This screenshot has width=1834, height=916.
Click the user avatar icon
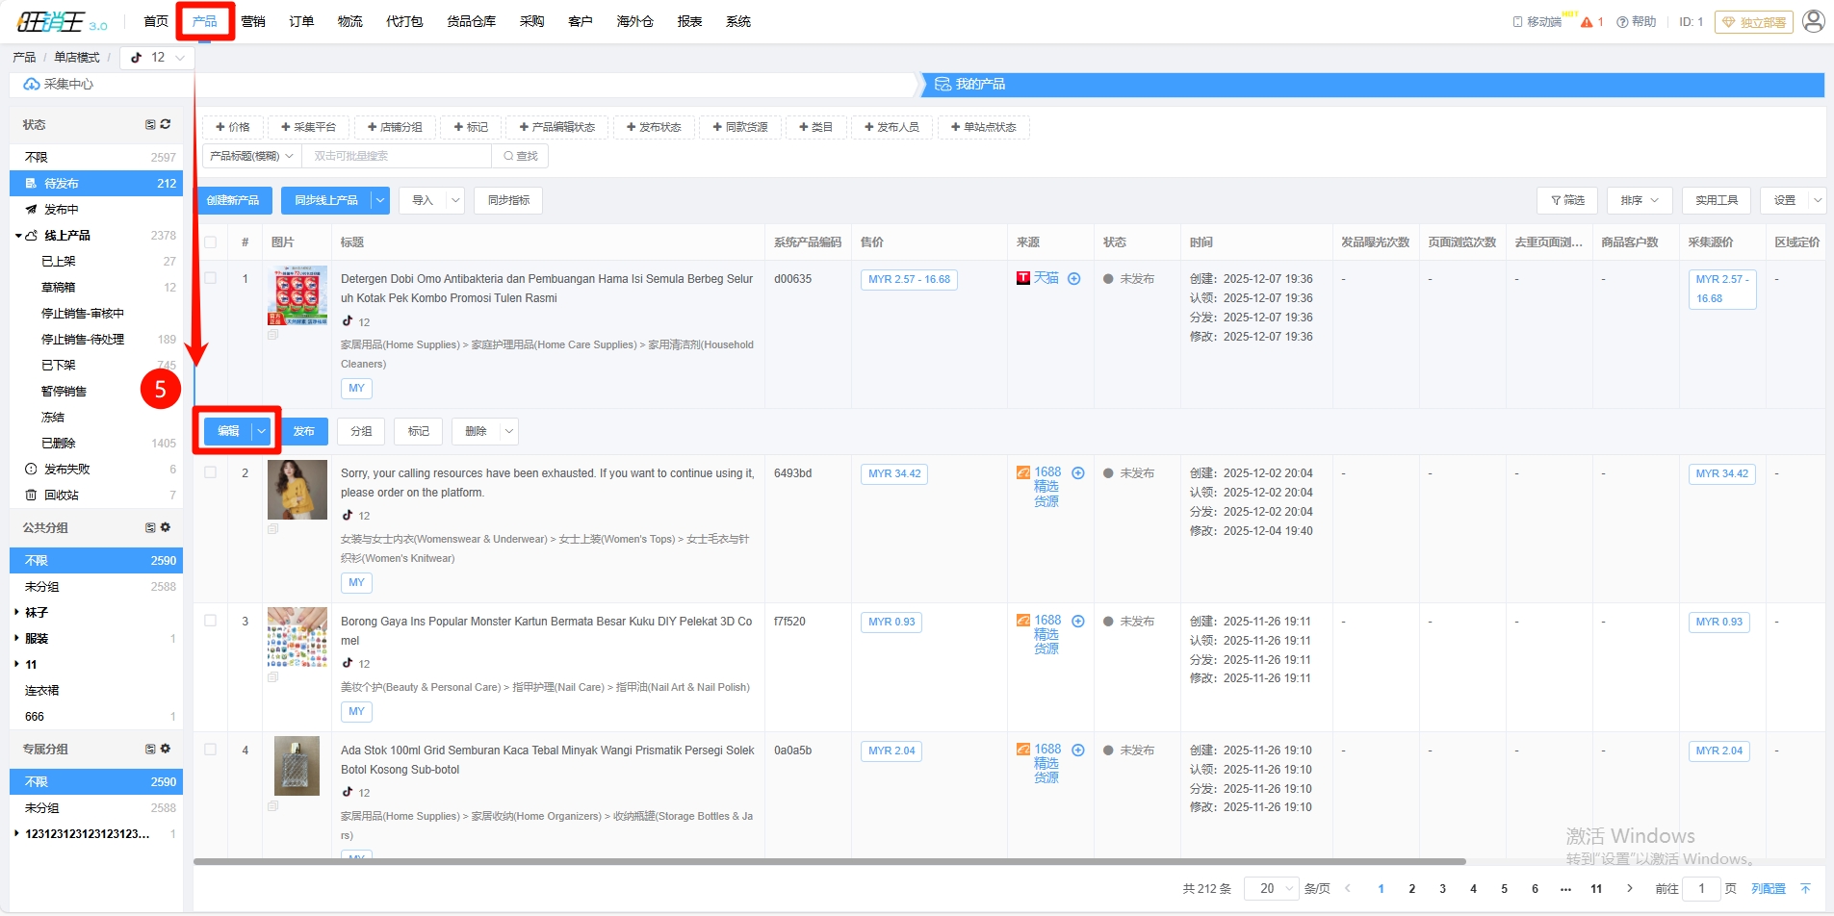1813,21
